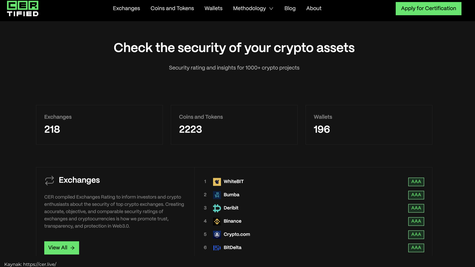Open the Wallets navigation link
The width and height of the screenshot is (475, 267).
point(213,8)
